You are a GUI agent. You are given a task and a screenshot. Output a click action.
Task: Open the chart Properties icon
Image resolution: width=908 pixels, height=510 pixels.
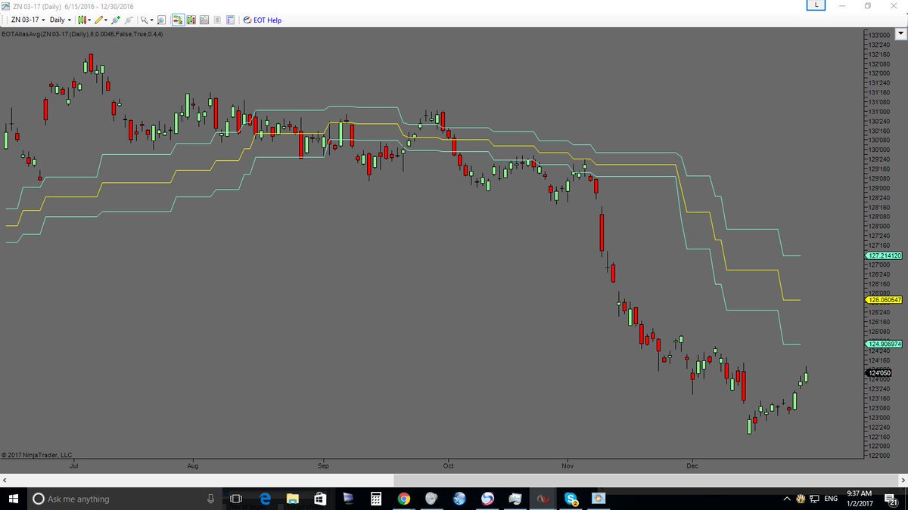click(230, 20)
